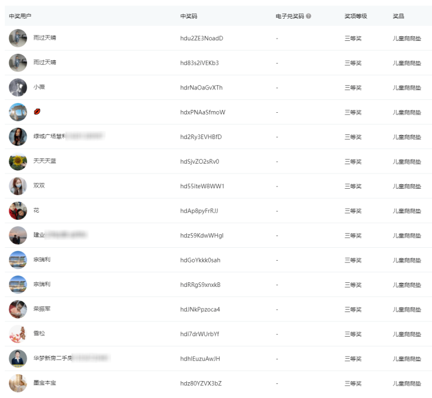Click the help icon beside 电子兑奖码
This screenshot has width=432, height=398.
308,16
